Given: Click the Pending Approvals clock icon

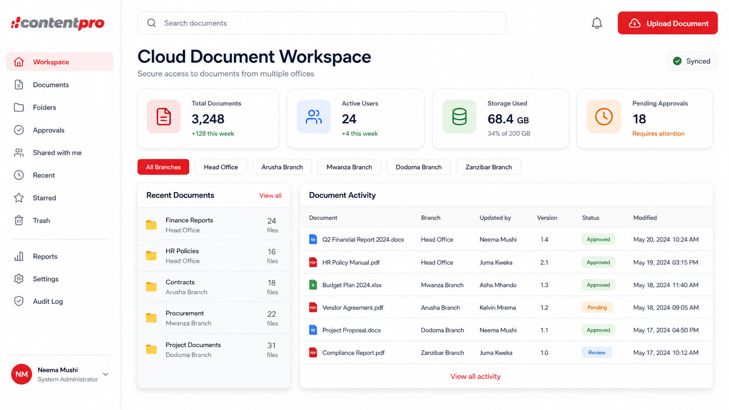Looking at the screenshot, I should coord(604,116).
